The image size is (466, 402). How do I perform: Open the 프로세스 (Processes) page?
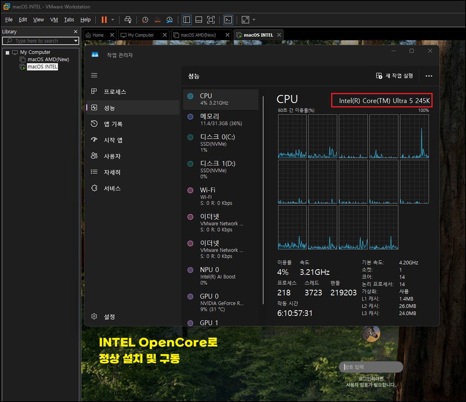coord(132,91)
